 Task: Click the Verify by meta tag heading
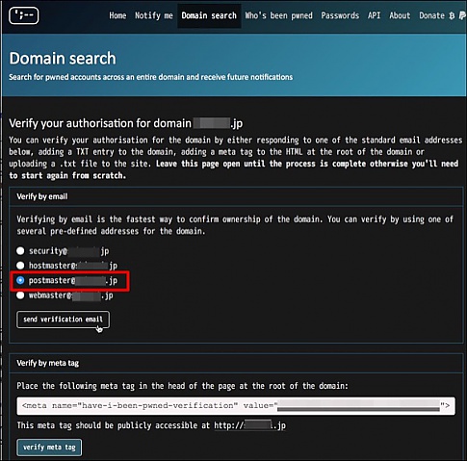(x=47, y=363)
